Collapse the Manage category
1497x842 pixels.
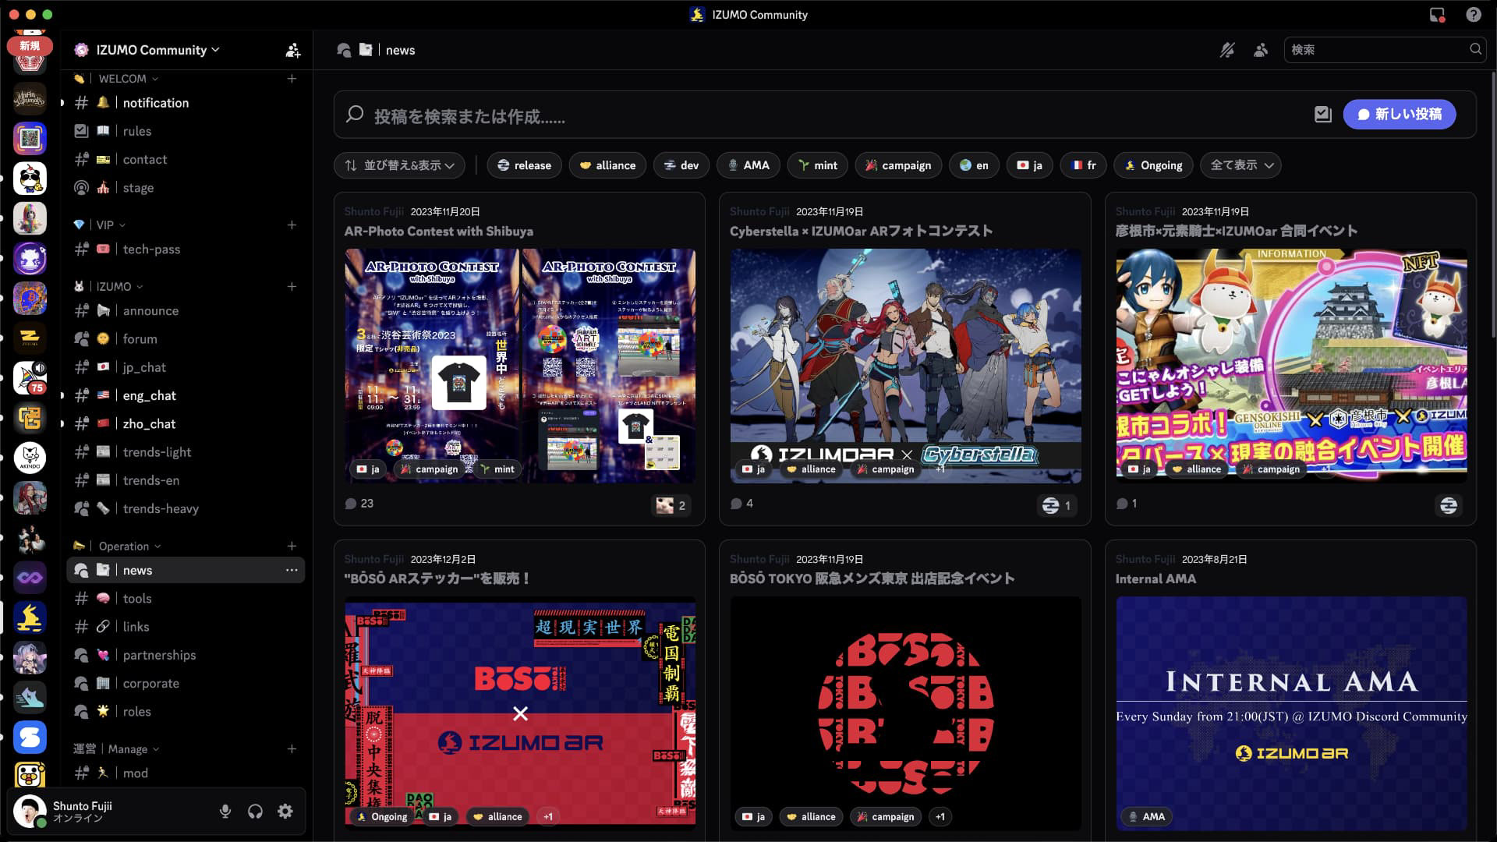pyautogui.click(x=117, y=748)
